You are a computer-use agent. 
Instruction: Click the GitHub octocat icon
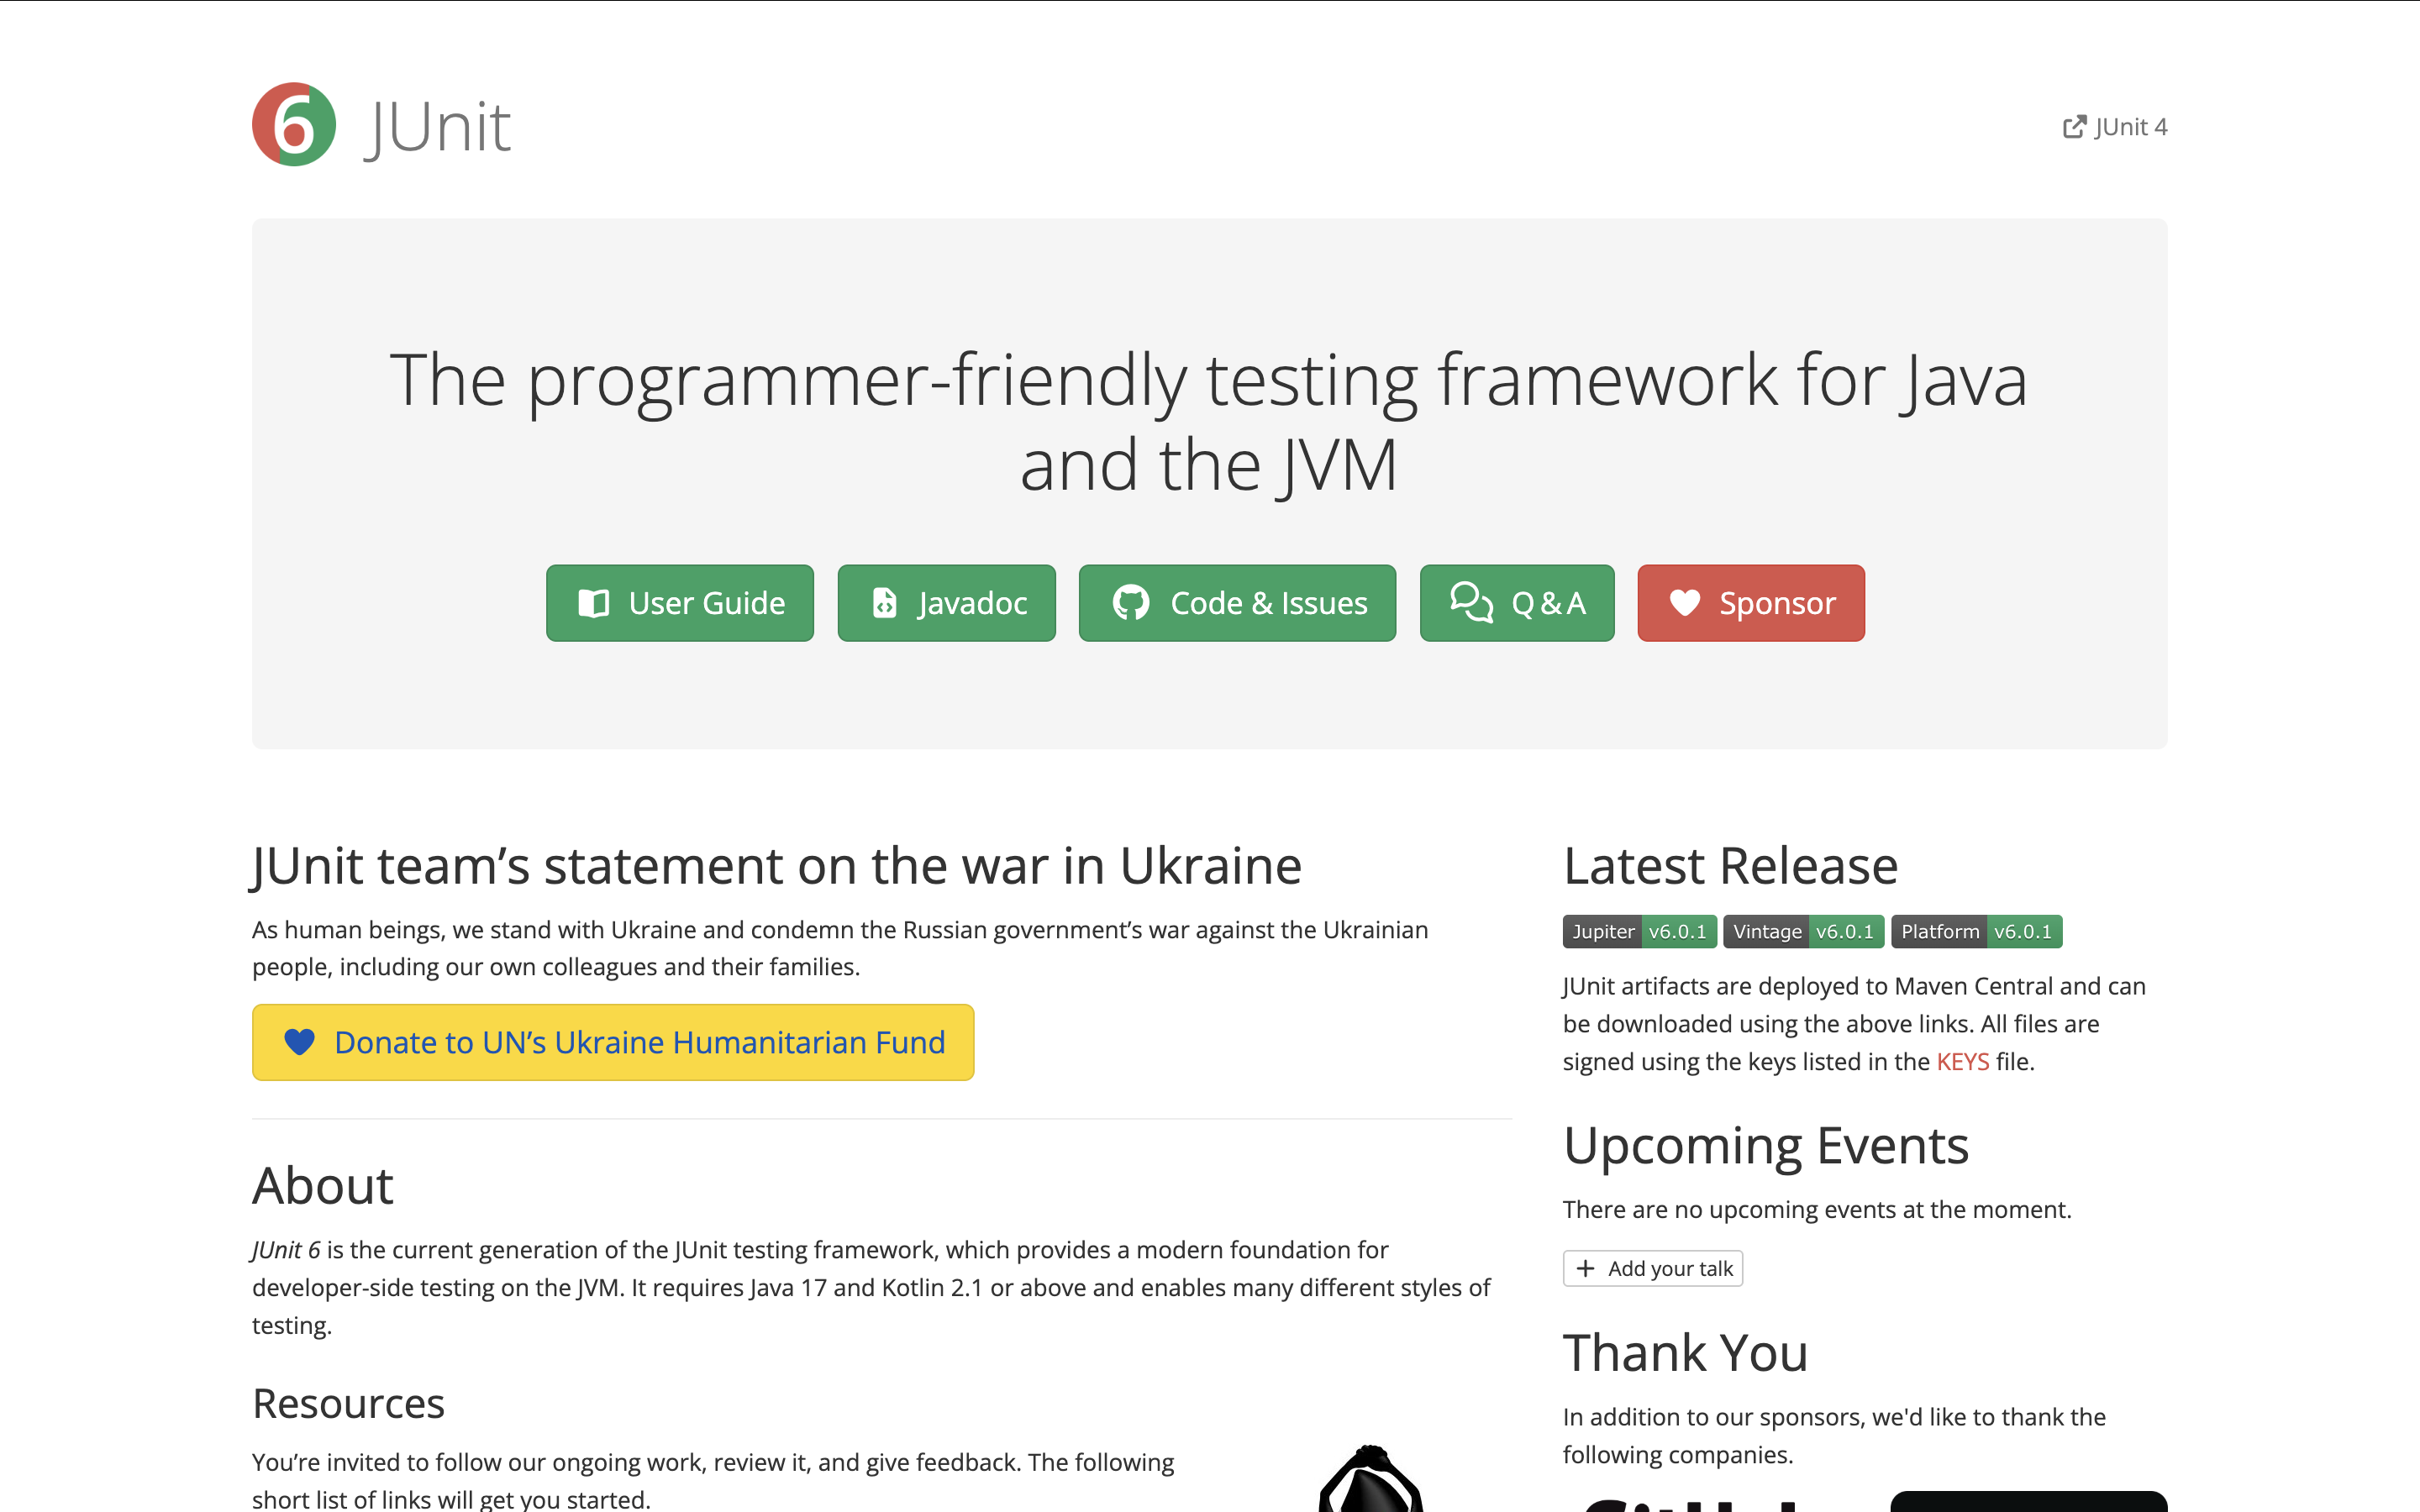coord(1130,603)
